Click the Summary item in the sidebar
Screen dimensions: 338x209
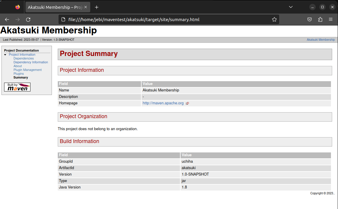point(21,78)
